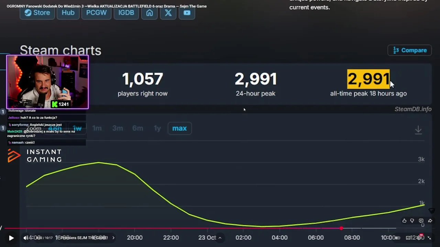The height and width of the screenshot is (247, 440).
Task: Open the YouTube icon button
Action: [187, 13]
